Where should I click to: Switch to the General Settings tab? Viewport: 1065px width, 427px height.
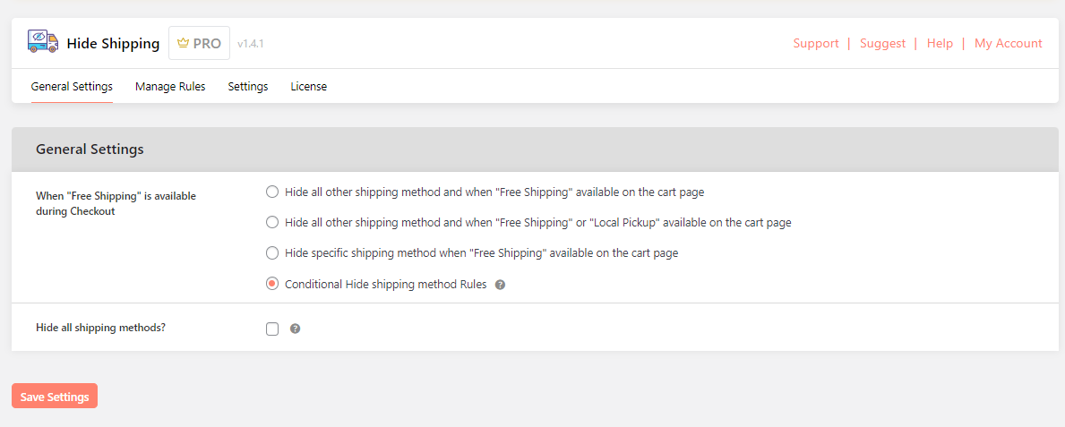click(x=72, y=87)
